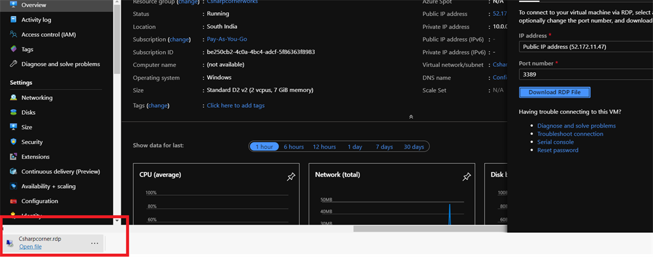Open Overview in the sidebar
Viewport: 653px width, 257px height.
tap(34, 5)
